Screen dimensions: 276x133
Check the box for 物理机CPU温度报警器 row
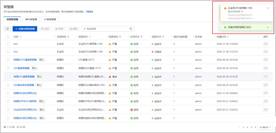[8, 60]
